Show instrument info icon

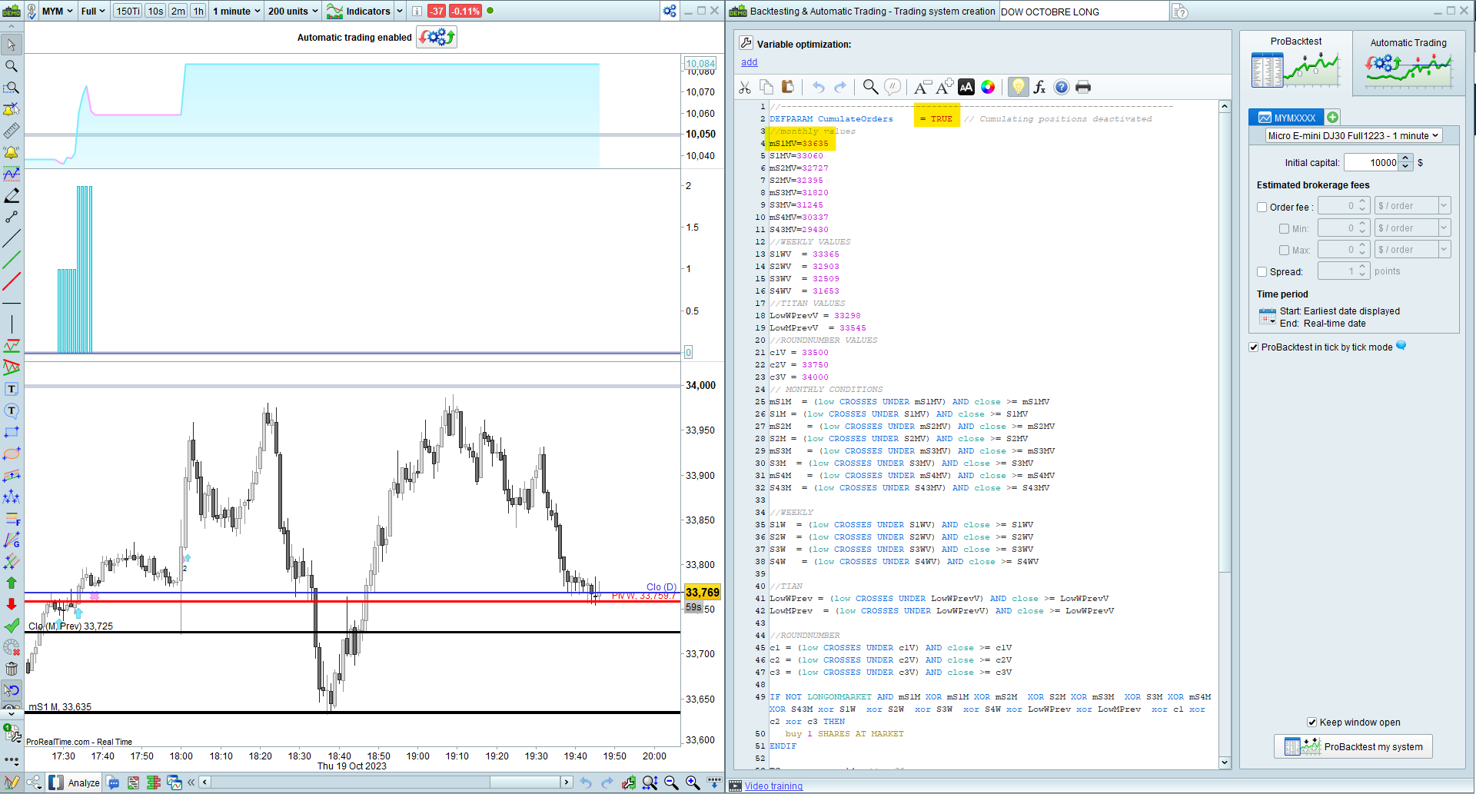click(x=416, y=12)
